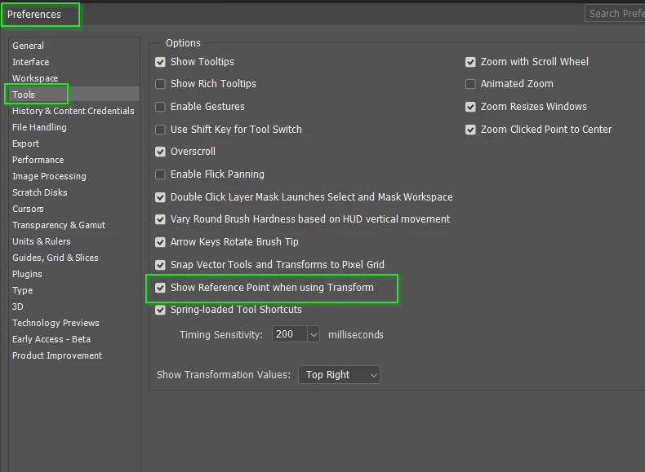This screenshot has width=645, height=472.
Task: Disable Arrow Keys Rotate Brush Tip
Action: point(160,242)
